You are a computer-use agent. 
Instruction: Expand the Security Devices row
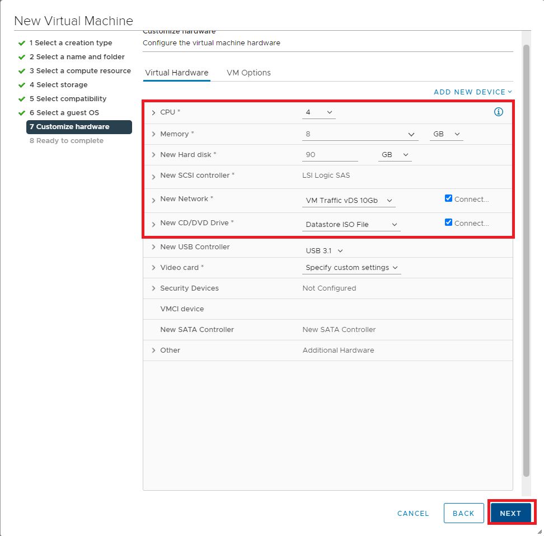[153, 288]
